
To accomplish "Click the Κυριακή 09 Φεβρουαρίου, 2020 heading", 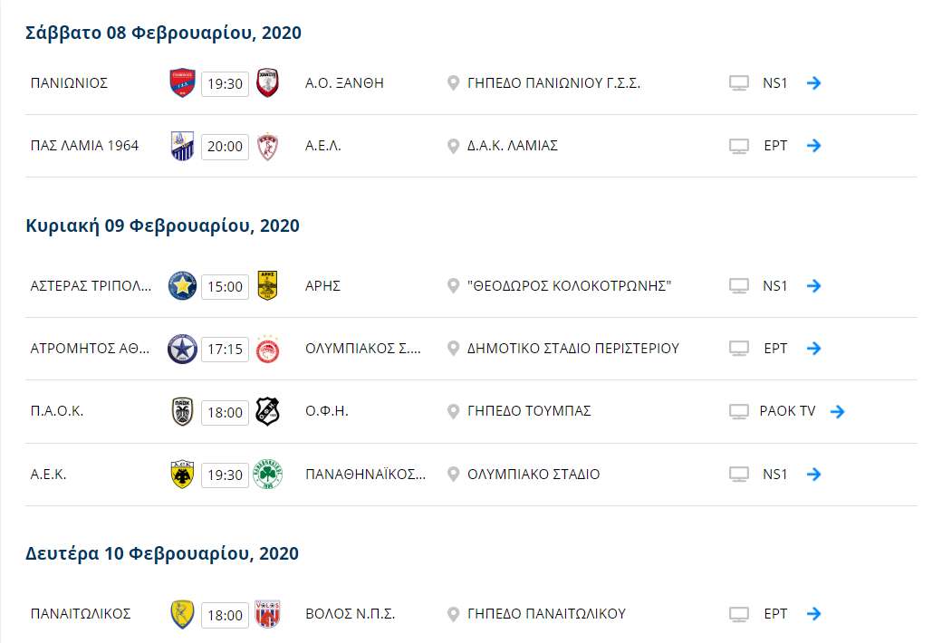I will click(162, 226).
